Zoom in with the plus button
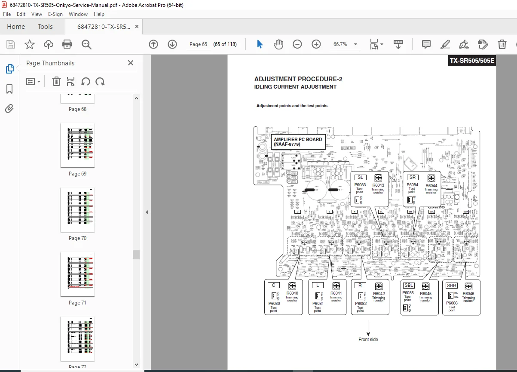This screenshot has height=372, width=517. 316,44
